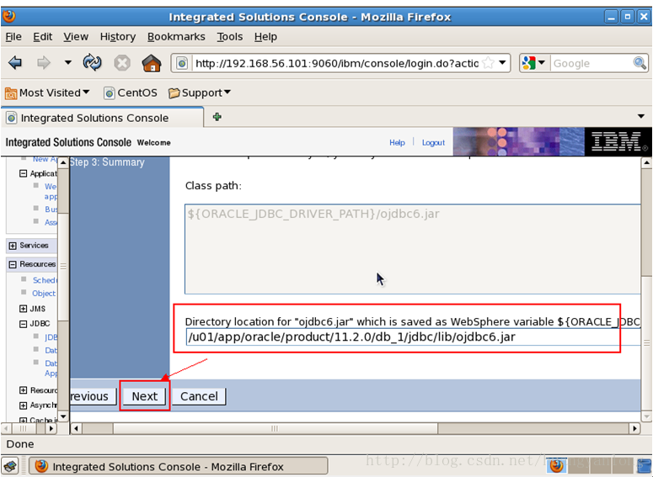Focus the Google search box
This screenshot has width=653, height=477.
click(591, 63)
